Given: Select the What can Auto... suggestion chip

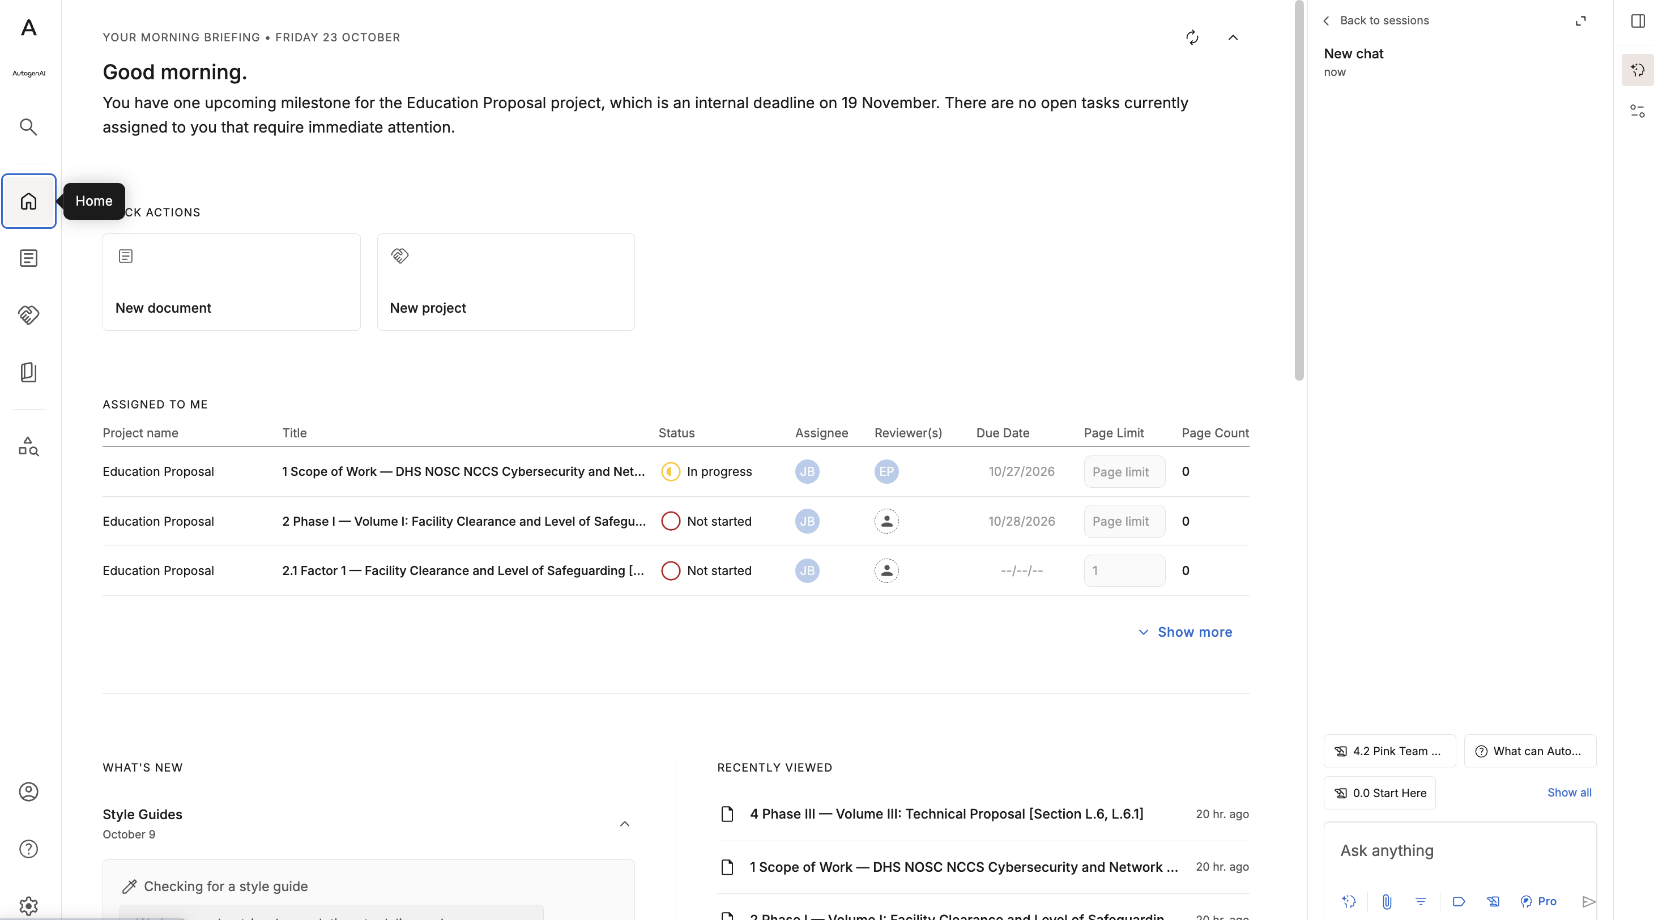Looking at the screenshot, I should click(1529, 751).
